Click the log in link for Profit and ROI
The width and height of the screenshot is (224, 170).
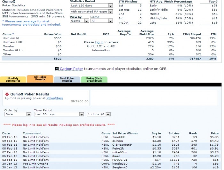(x=99, y=42)
